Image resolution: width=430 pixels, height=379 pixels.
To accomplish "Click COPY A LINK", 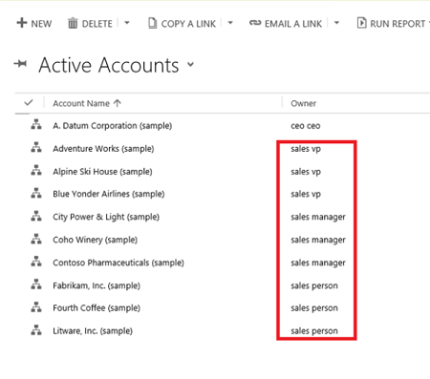I will click(x=183, y=23).
